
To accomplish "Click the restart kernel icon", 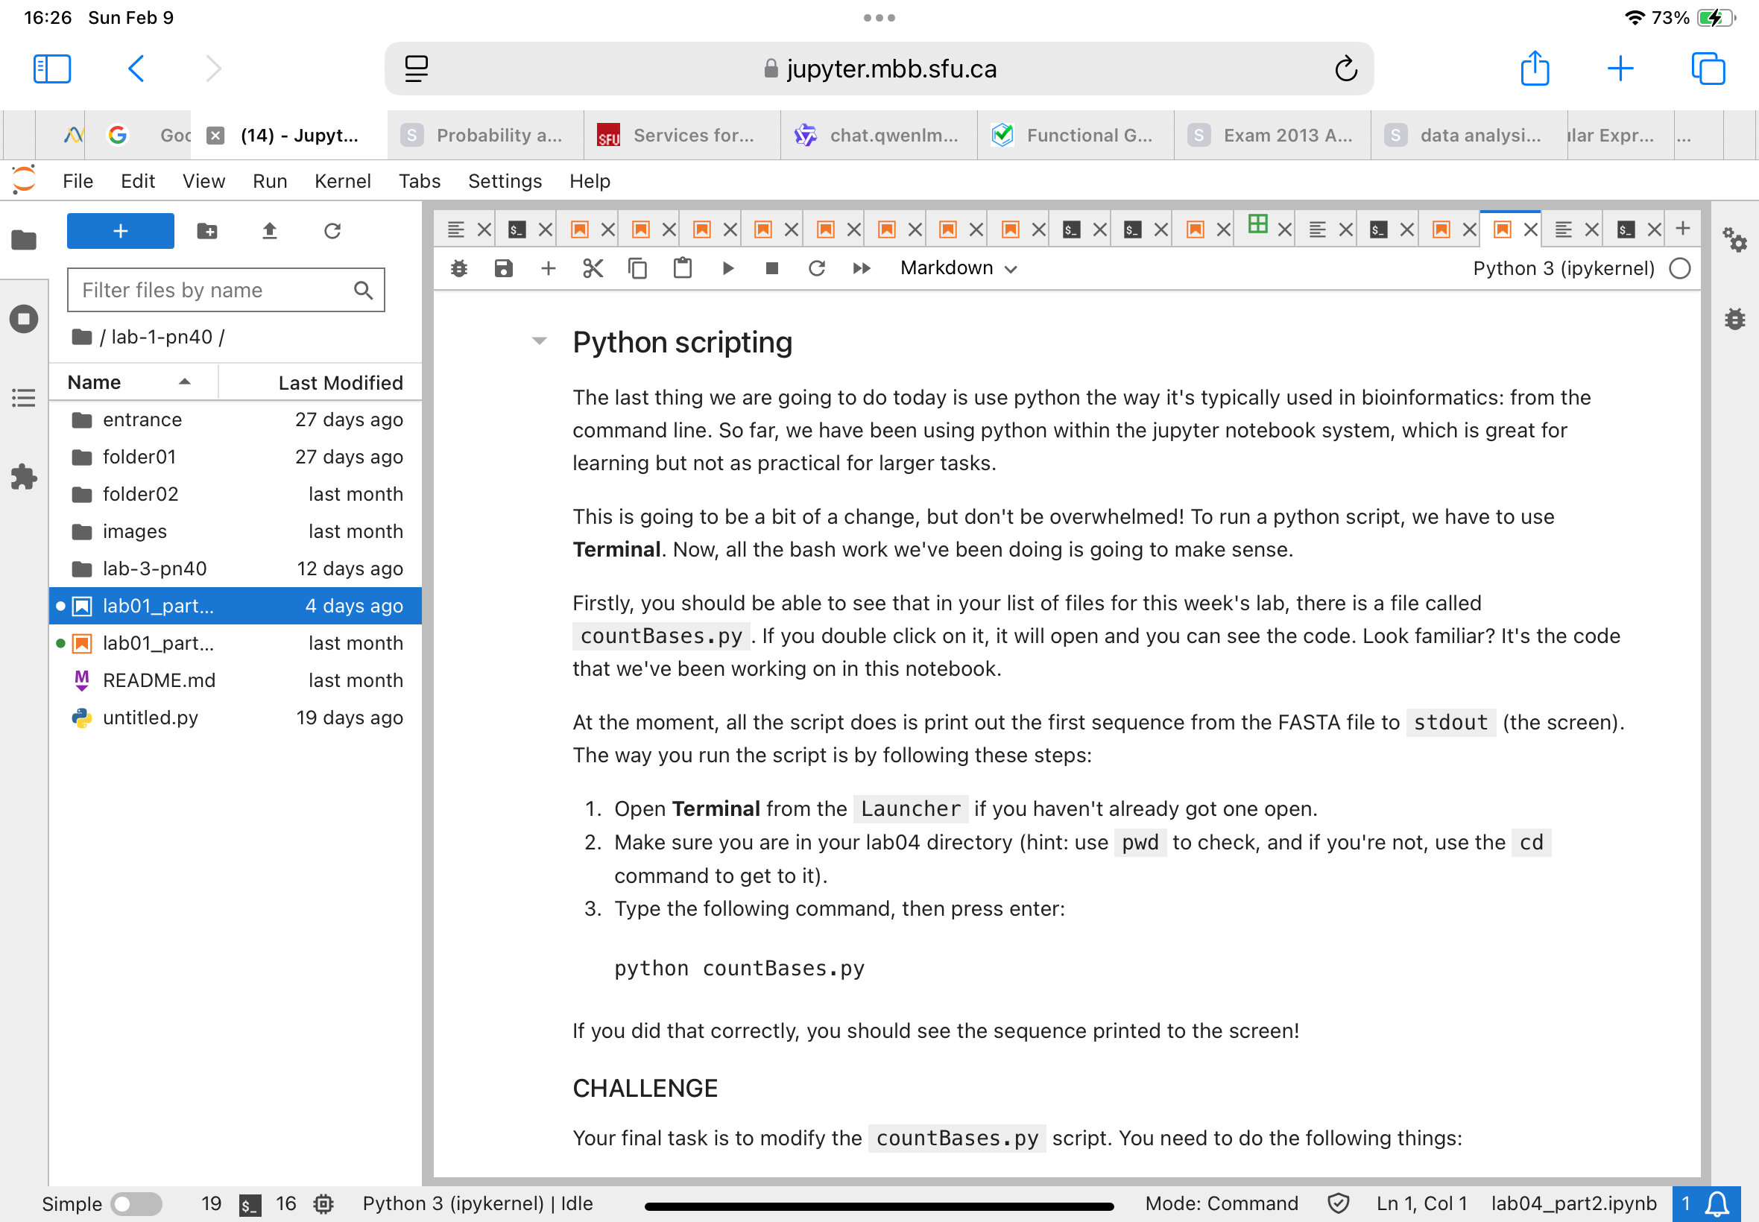I will click(815, 267).
